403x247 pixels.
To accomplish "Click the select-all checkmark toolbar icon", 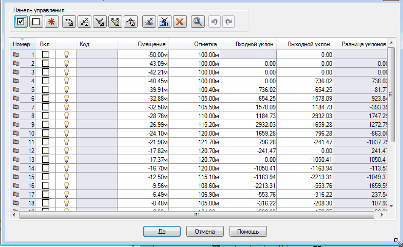I will 21,22.
